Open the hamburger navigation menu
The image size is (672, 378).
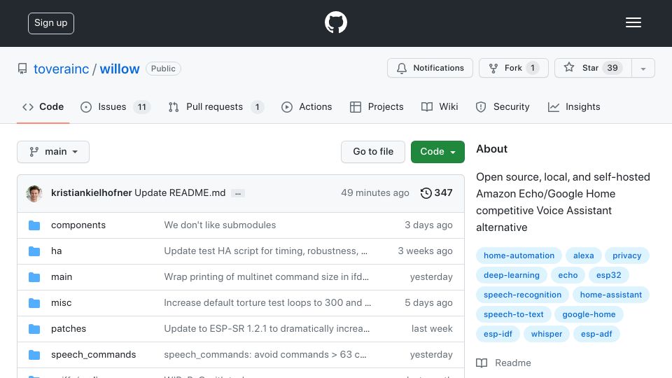[x=633, y=22]
